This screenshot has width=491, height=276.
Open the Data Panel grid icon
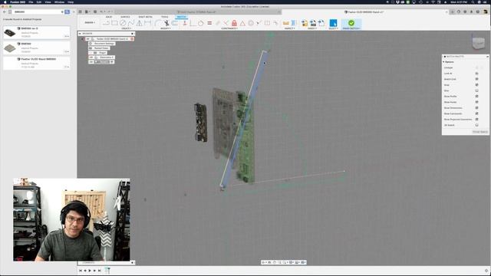point(80,12)
